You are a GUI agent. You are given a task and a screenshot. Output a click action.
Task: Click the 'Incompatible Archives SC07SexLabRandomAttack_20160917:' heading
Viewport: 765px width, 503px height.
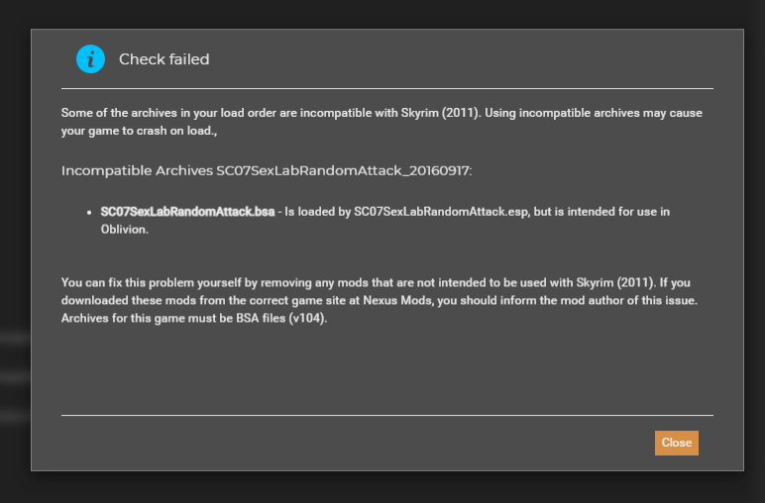[267, 170]
